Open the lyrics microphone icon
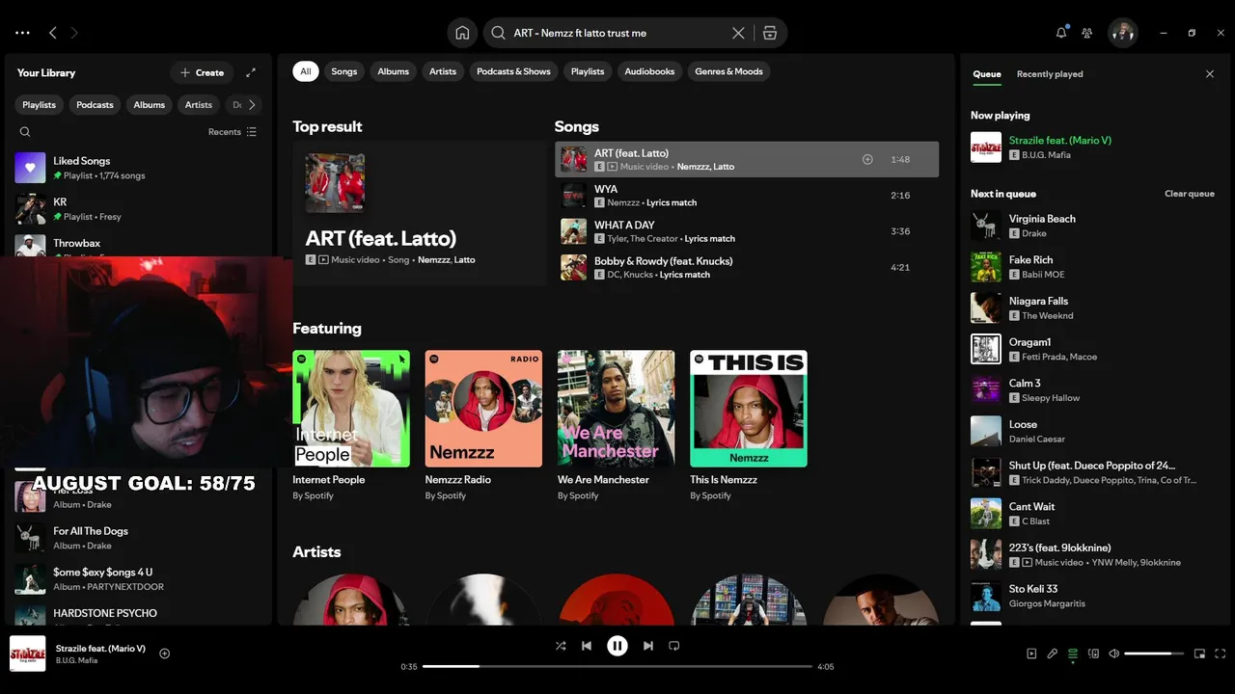The image size is (1235, 694). click(1053, 654)
